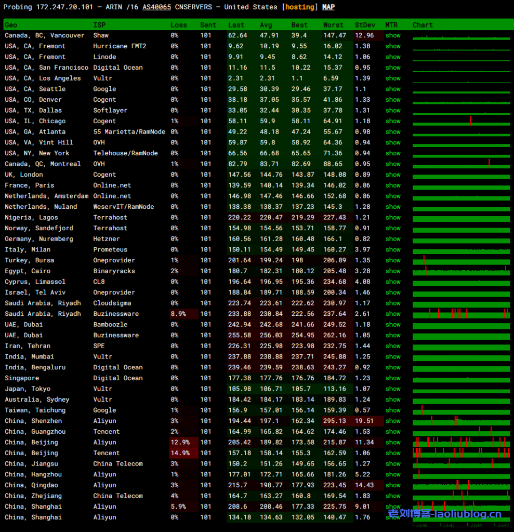Click the MAP link at the top
This screenshot has height=532, width=514.
tap(328, 7)
